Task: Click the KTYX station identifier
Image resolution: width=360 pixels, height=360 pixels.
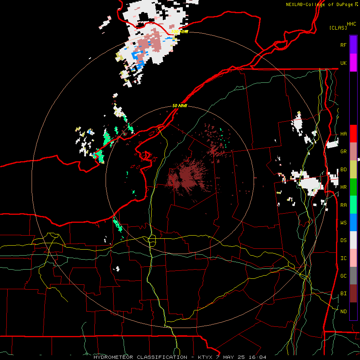Action: click(205, 357)
